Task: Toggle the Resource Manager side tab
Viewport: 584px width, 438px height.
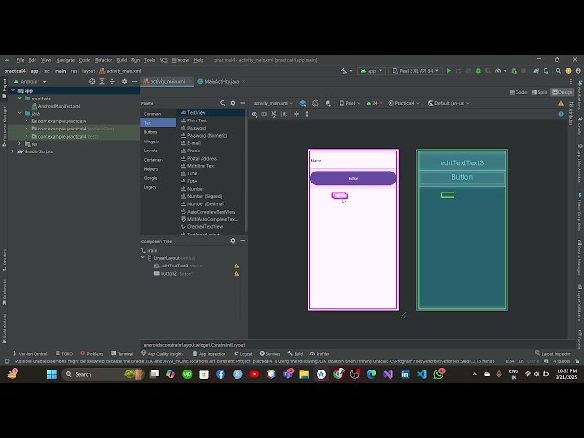Action: [x=5, y=126]
